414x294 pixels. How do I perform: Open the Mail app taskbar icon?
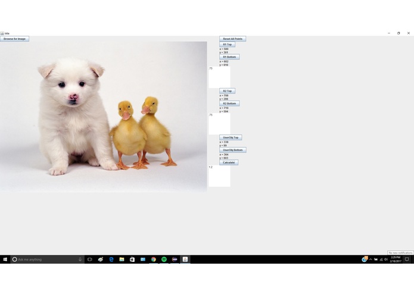click(x=143, y=259)
